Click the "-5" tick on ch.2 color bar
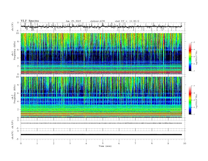The image size is (208, 161). (x=194, y=100)
